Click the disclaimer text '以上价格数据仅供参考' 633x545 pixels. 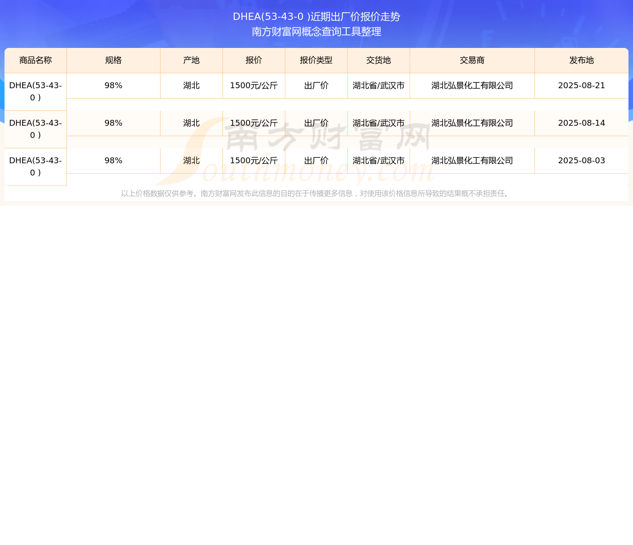coord(157,194)
